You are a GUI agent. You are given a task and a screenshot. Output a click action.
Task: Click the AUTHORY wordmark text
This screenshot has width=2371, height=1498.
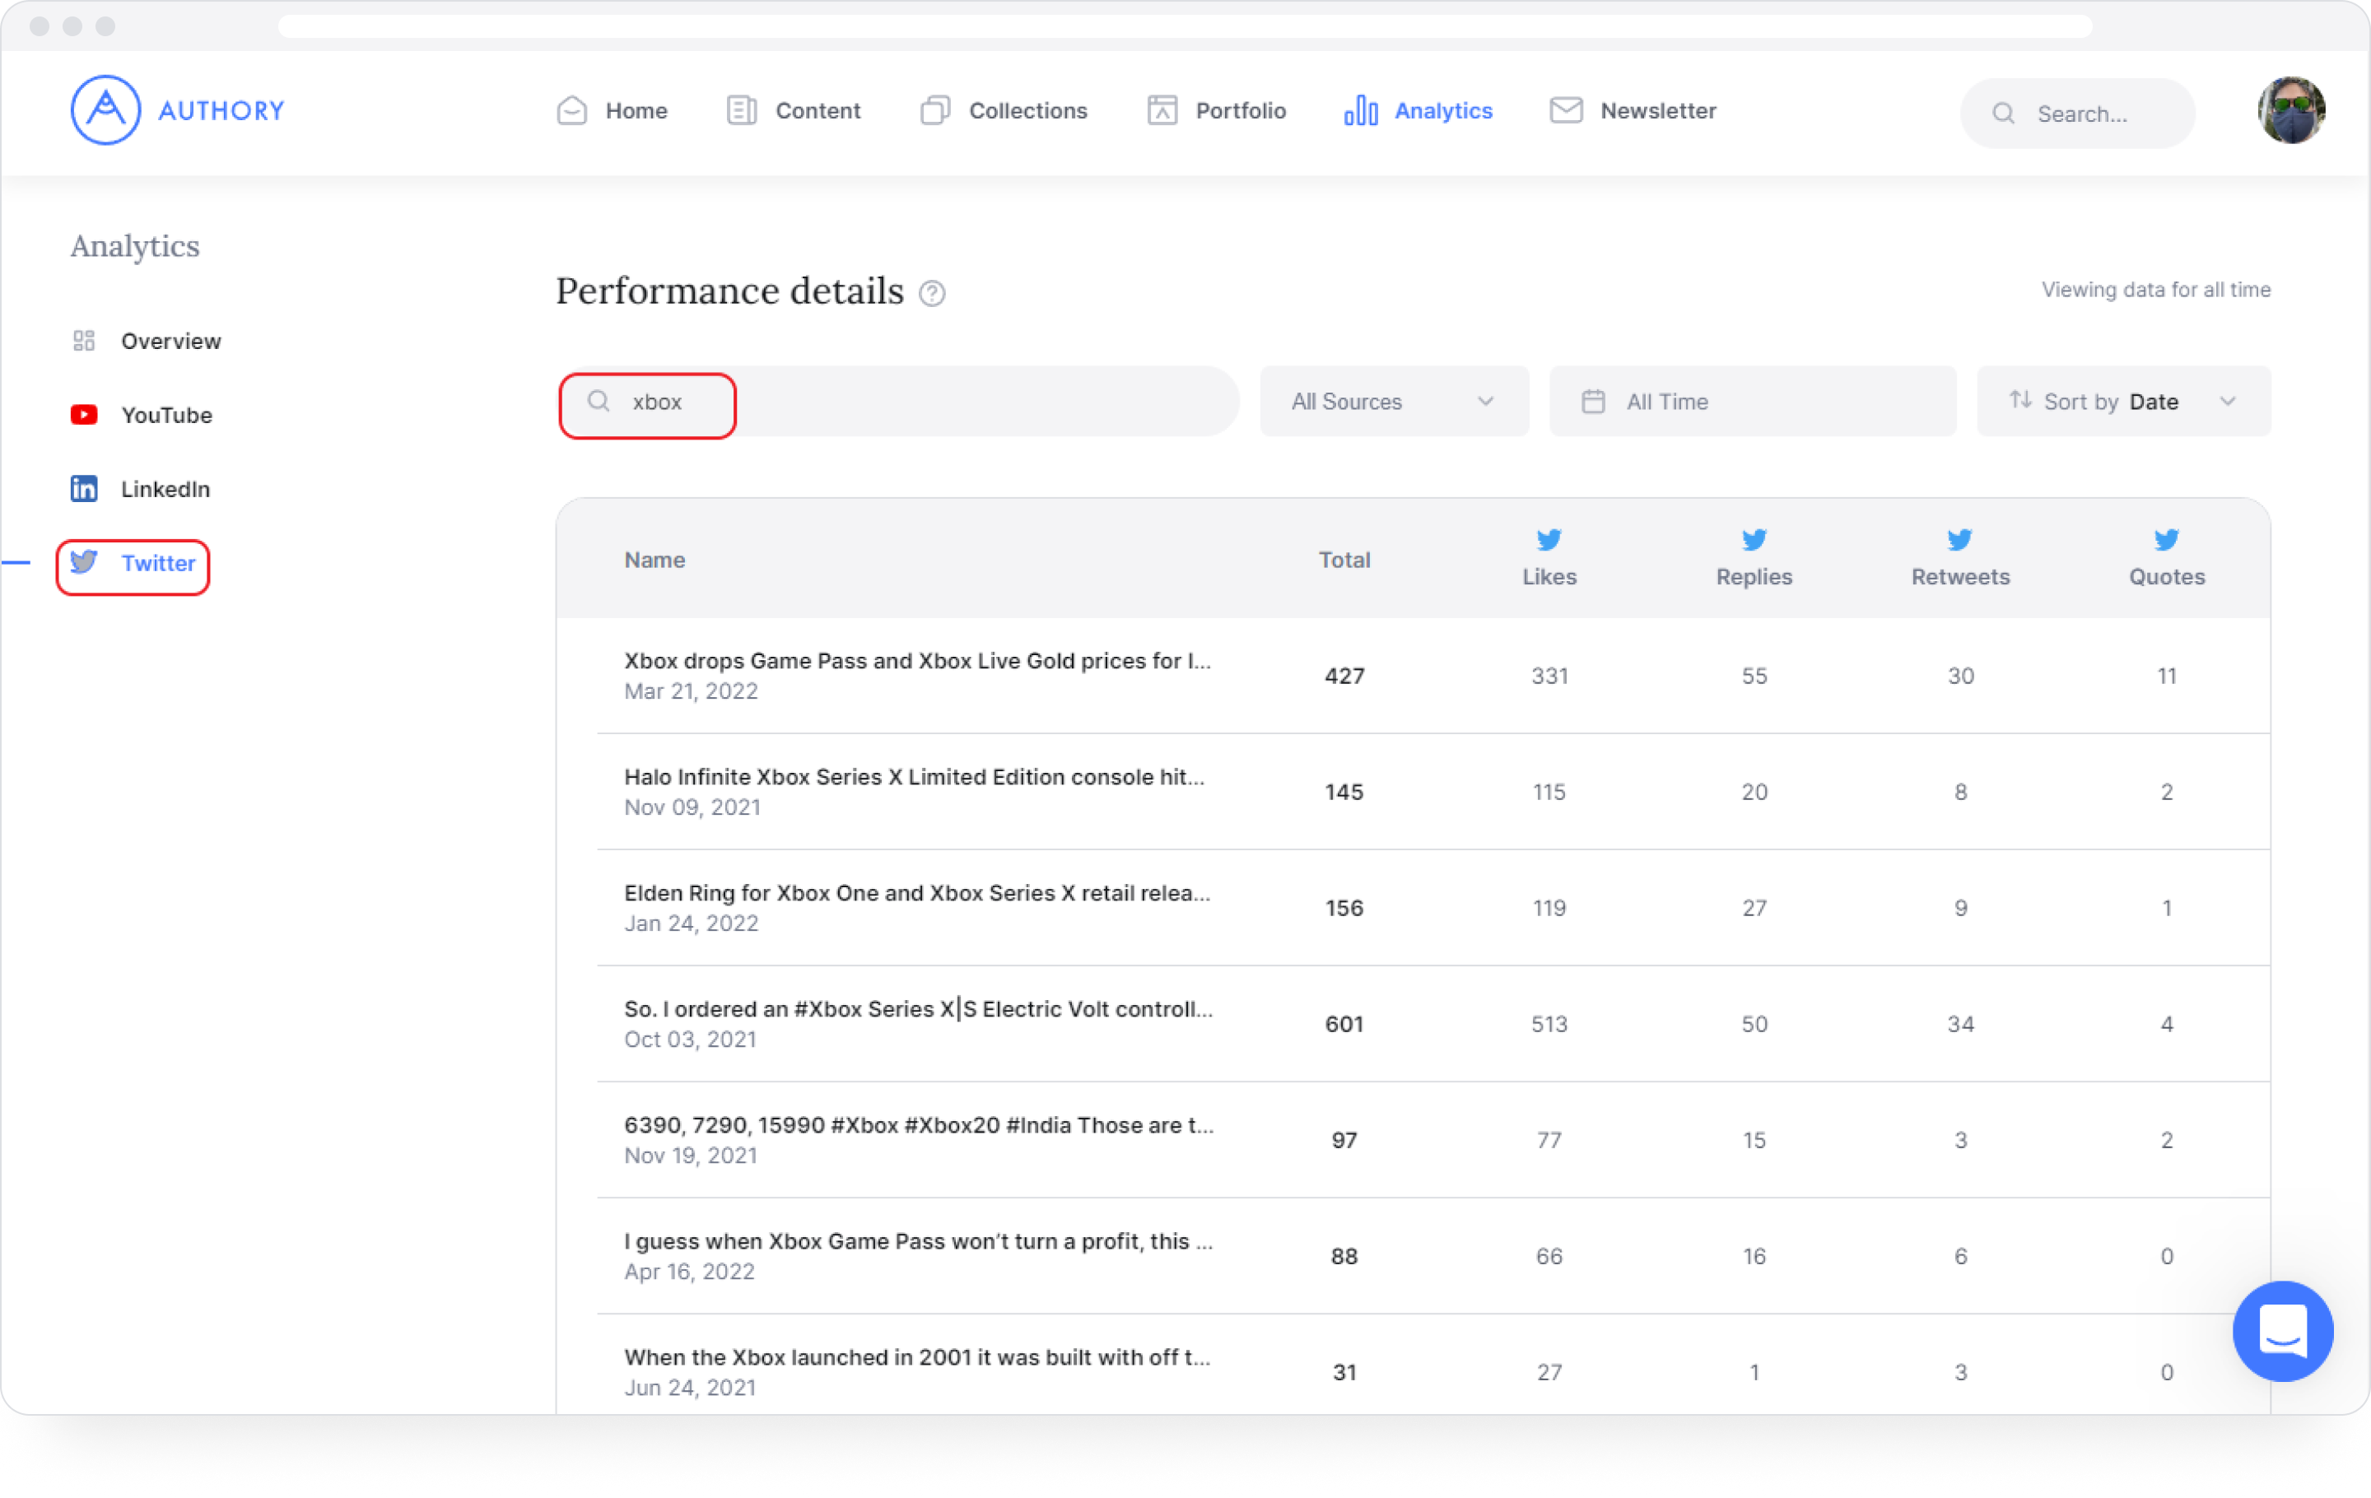pos(221,110)
